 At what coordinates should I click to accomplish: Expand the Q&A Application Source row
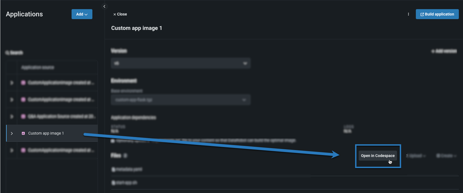(12, 116)
